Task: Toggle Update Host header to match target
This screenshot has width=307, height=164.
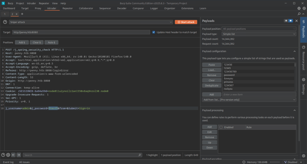Action: coord(154,32)
